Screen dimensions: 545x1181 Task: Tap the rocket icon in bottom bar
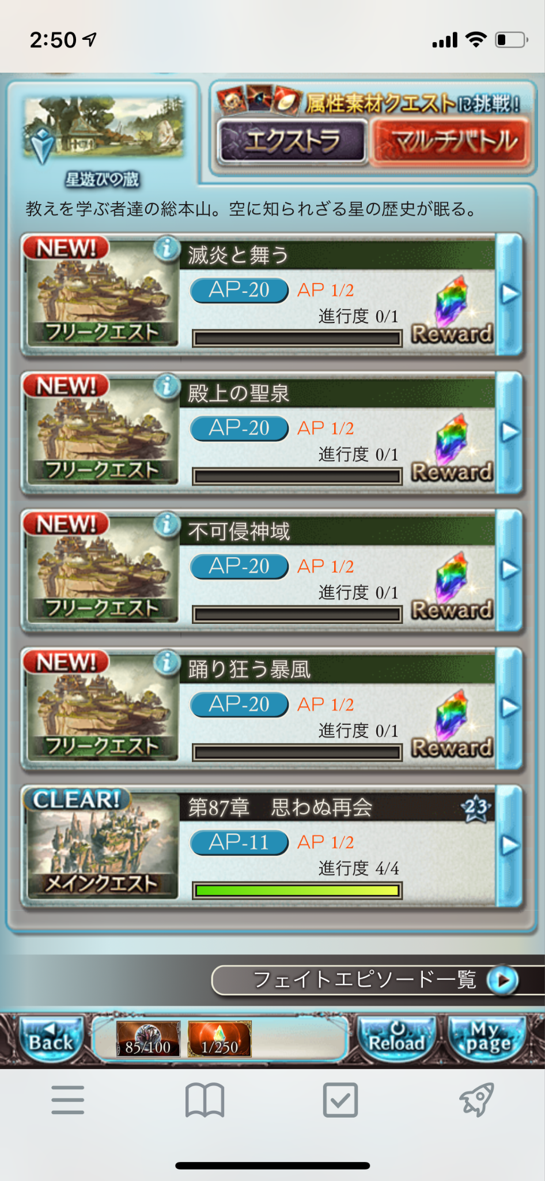(x=476, y=1100)
